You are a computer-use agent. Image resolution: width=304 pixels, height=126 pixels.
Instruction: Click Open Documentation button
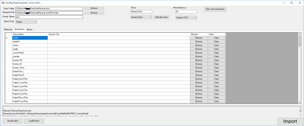point(215,9)
